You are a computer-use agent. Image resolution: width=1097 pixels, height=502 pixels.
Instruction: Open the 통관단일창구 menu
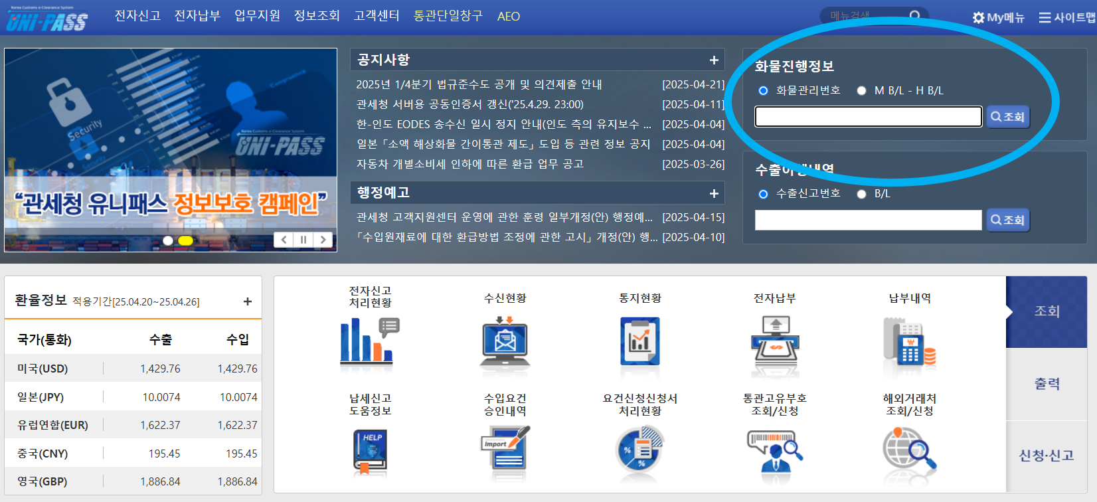pyautogui.click(x=448, y=16)
